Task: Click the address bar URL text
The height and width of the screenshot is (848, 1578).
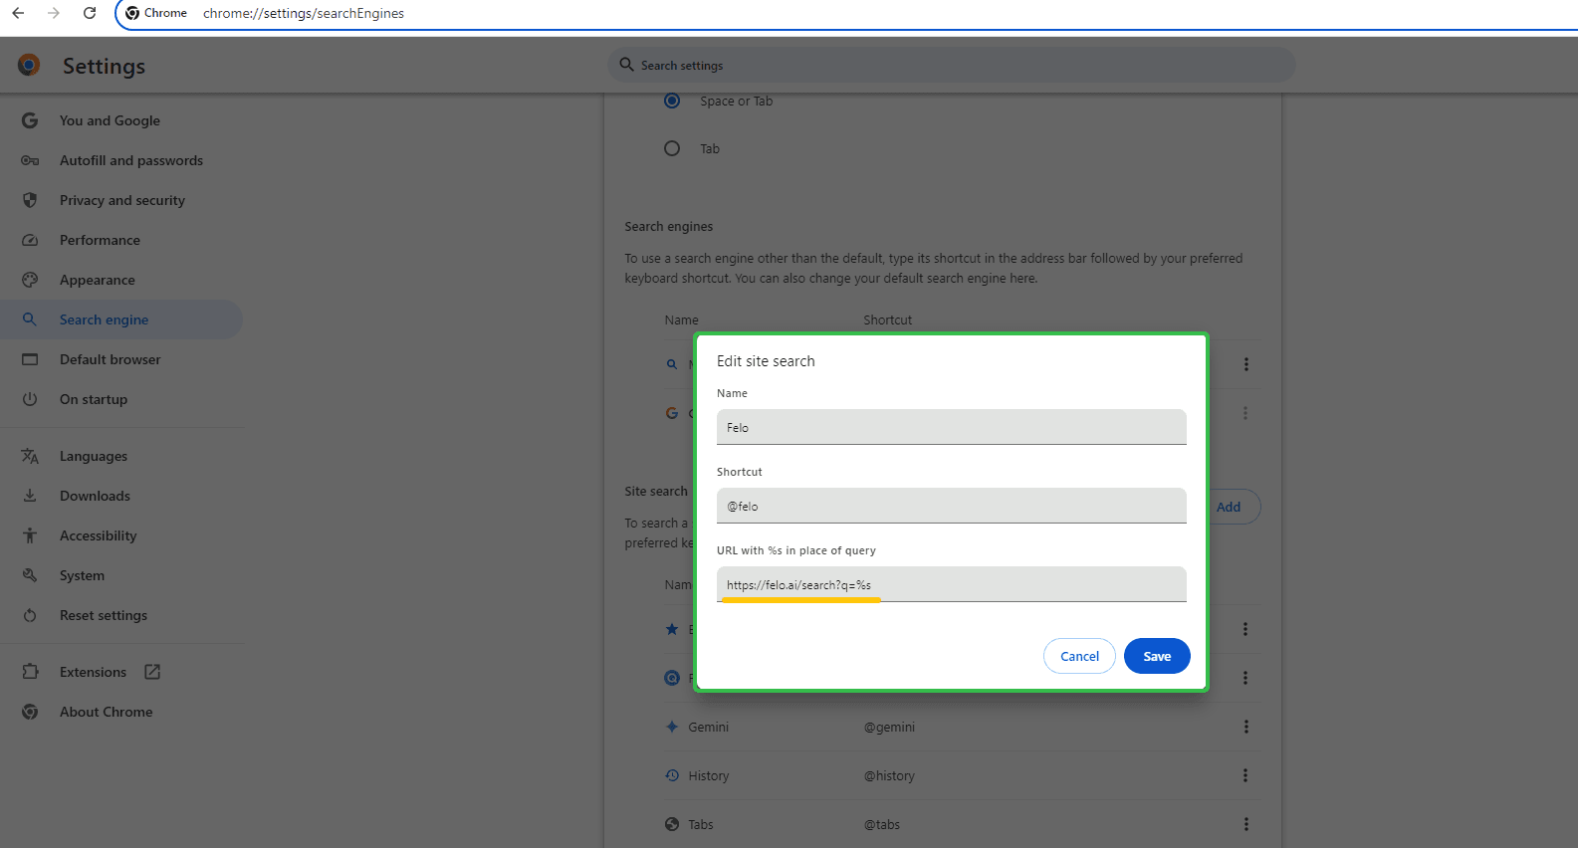Action: click(x=304, y=13)
